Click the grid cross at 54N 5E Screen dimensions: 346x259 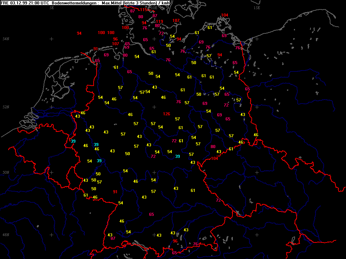click(52, 39)
